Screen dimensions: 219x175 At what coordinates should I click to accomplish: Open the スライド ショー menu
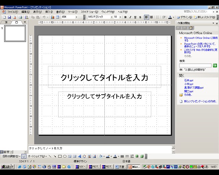(90, 12)
